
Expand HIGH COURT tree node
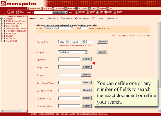1,26
